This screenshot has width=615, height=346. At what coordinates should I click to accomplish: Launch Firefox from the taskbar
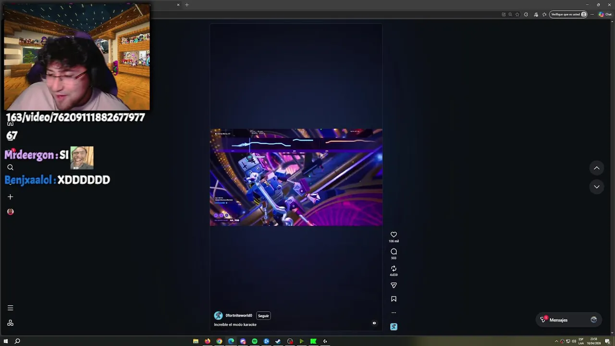(x=208, y=341)
